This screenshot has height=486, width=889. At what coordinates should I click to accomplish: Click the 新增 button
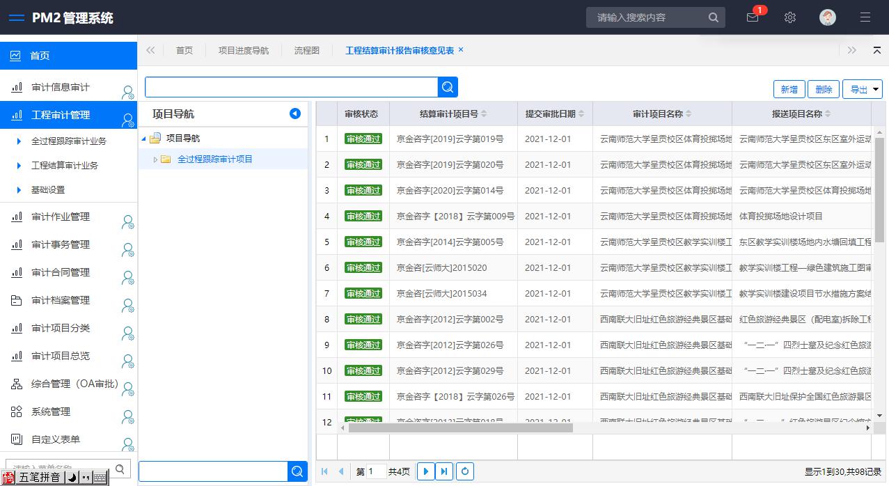[789, 89]
